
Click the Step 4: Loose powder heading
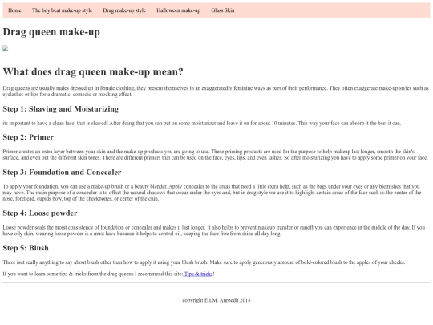tap(40, 213)
